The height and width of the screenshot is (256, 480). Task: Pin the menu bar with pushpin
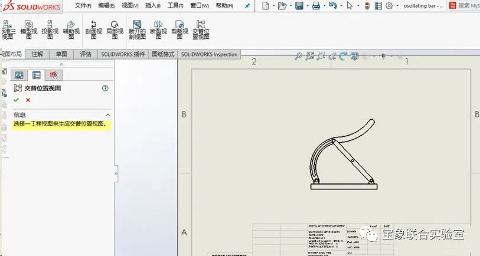[x=247, y=5]
